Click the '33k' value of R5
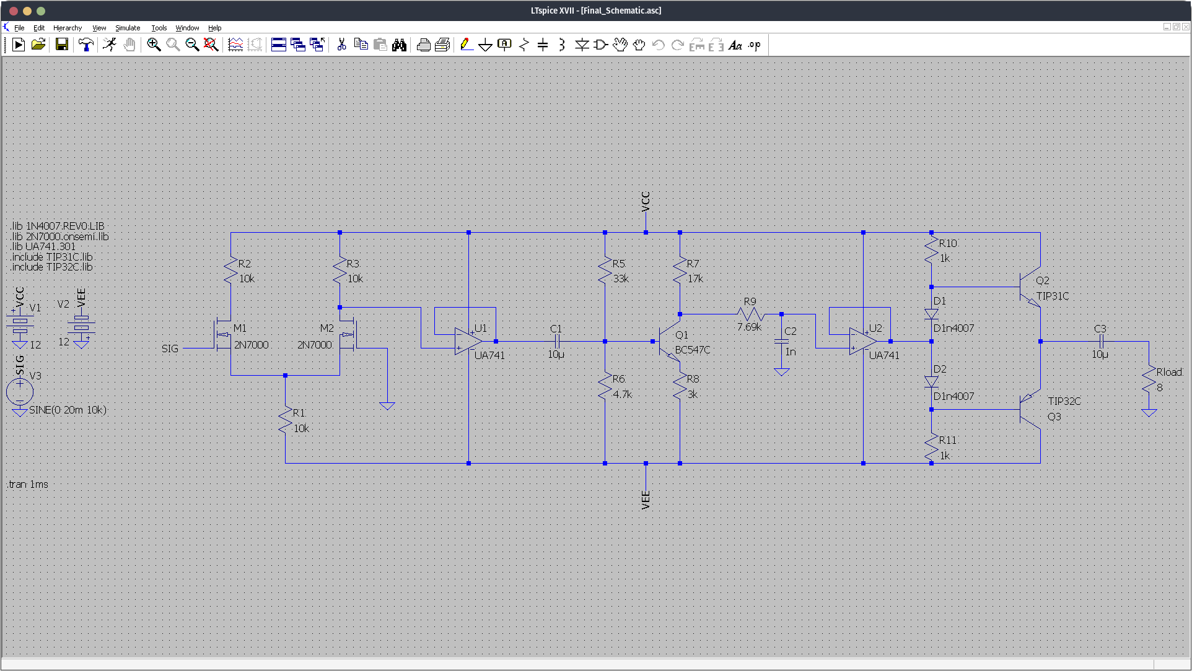This screenshot has height=671, width=1192. 621,279
